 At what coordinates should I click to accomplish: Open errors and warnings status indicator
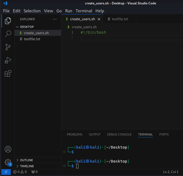pos(20,172)
